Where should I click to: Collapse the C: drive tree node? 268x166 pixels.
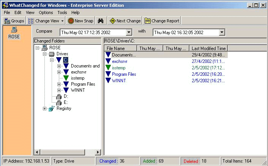[x=52, y=60]
